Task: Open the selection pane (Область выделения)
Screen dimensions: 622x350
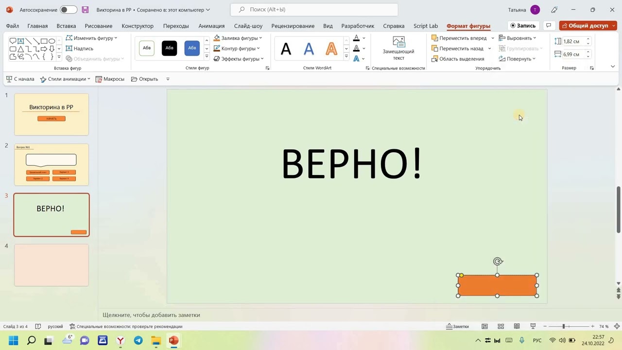Action: (458, 59)
